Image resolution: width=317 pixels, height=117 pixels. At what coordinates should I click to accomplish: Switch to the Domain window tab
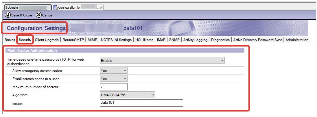pos(27,8)
